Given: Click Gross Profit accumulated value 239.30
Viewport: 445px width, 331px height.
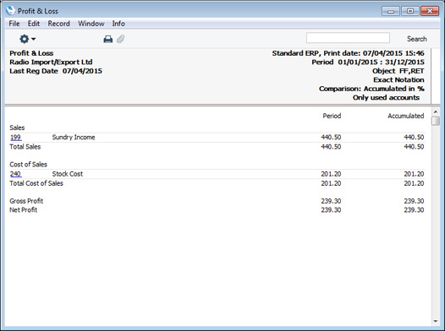Looking at the screenshot, I should point(414,201).
